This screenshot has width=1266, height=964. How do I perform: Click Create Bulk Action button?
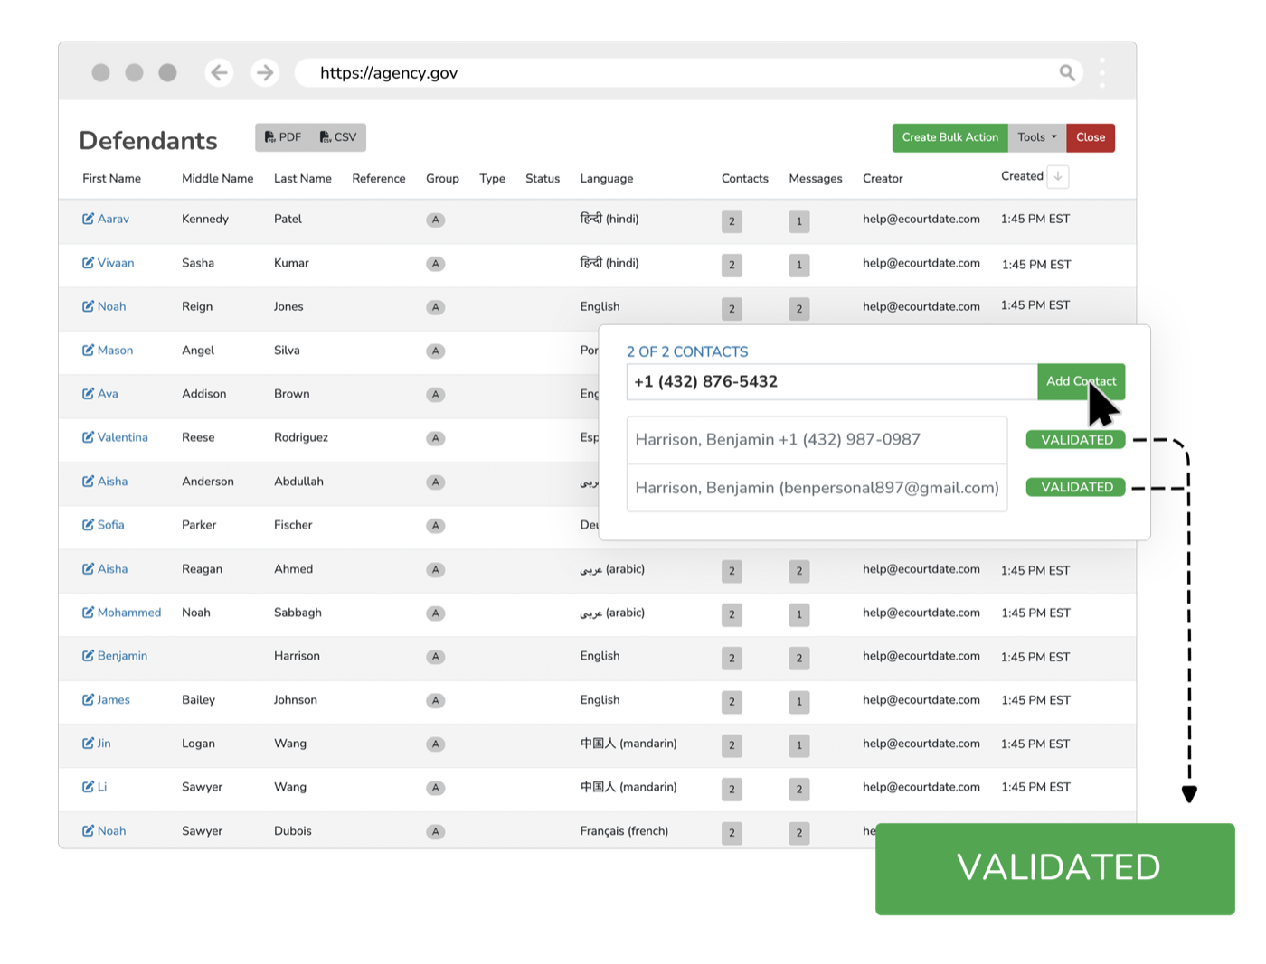click(949, 137)
